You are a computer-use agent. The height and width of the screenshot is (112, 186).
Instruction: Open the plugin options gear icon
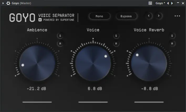[8, 3]
